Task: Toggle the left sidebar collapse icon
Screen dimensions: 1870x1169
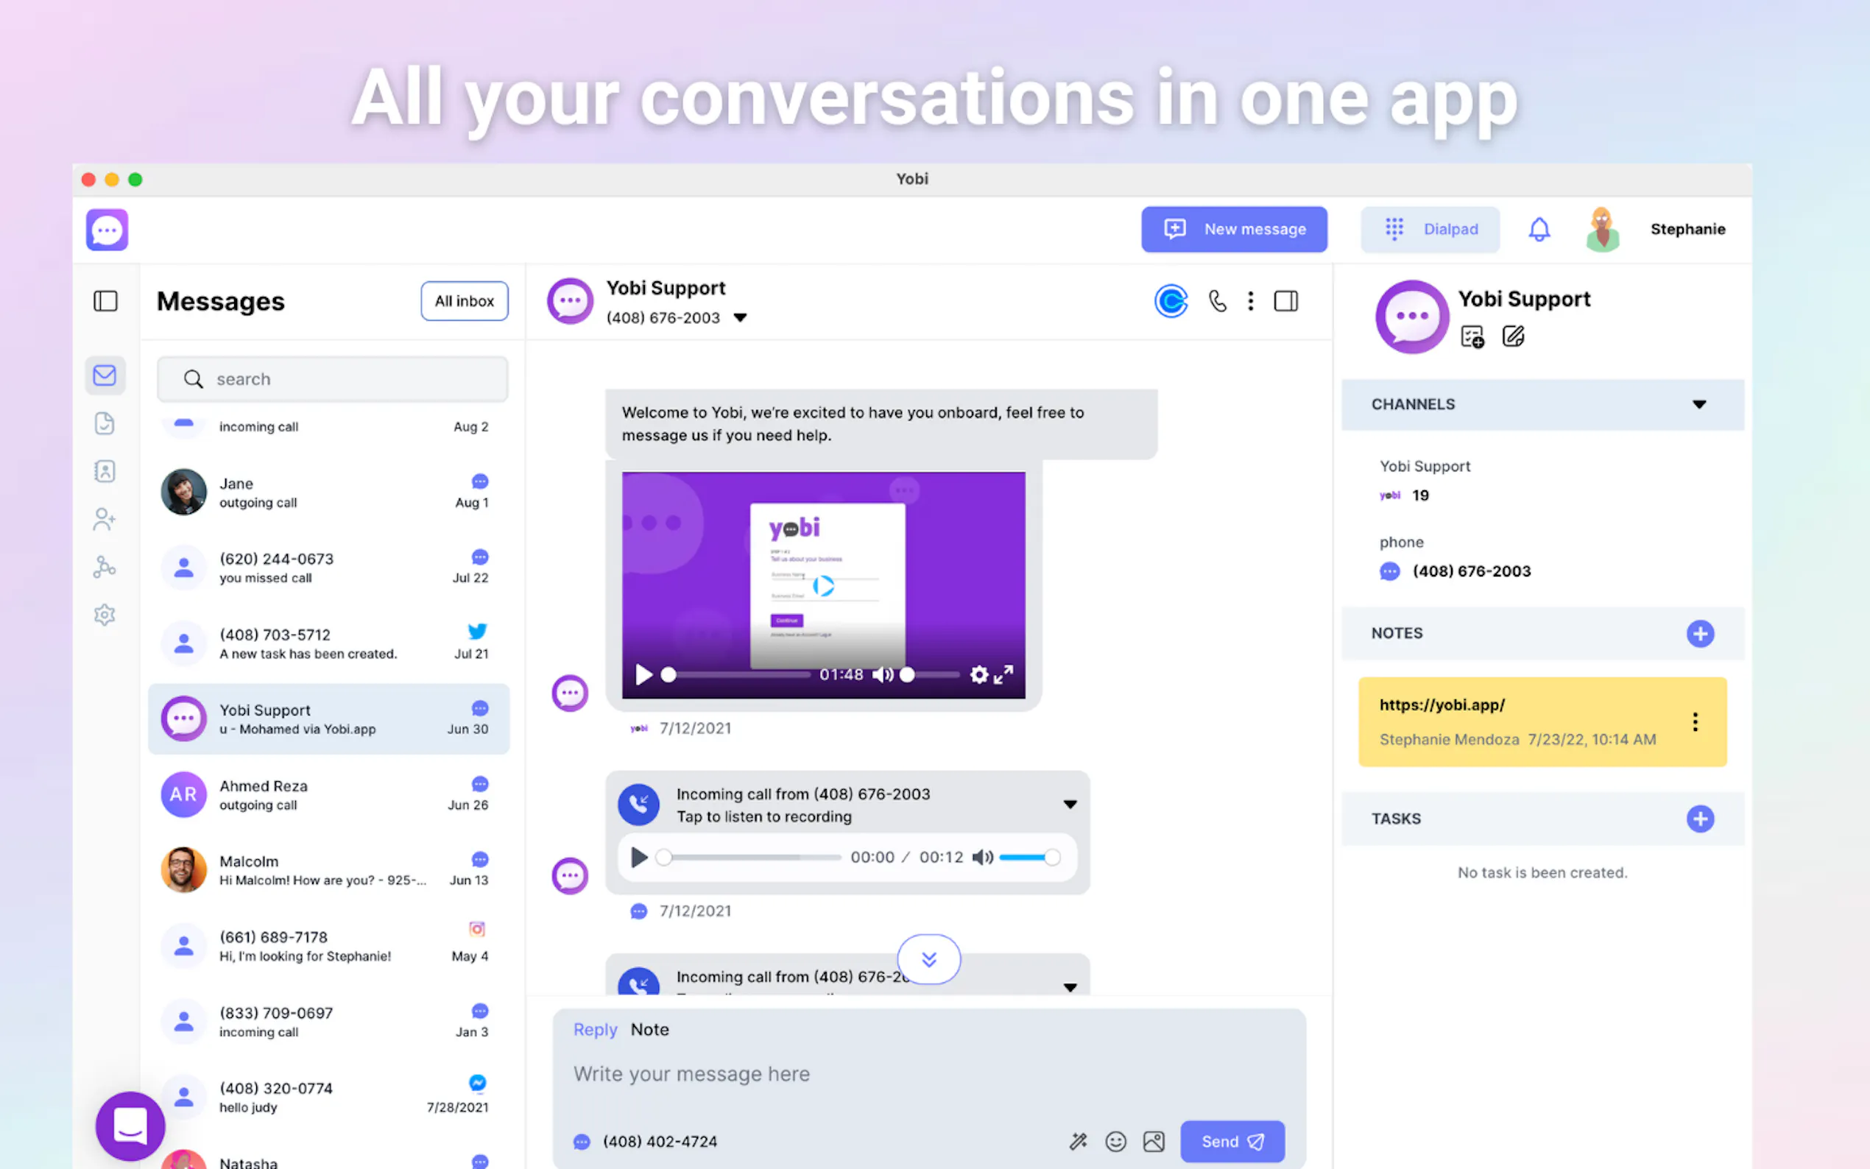Action: pos(105,301)
